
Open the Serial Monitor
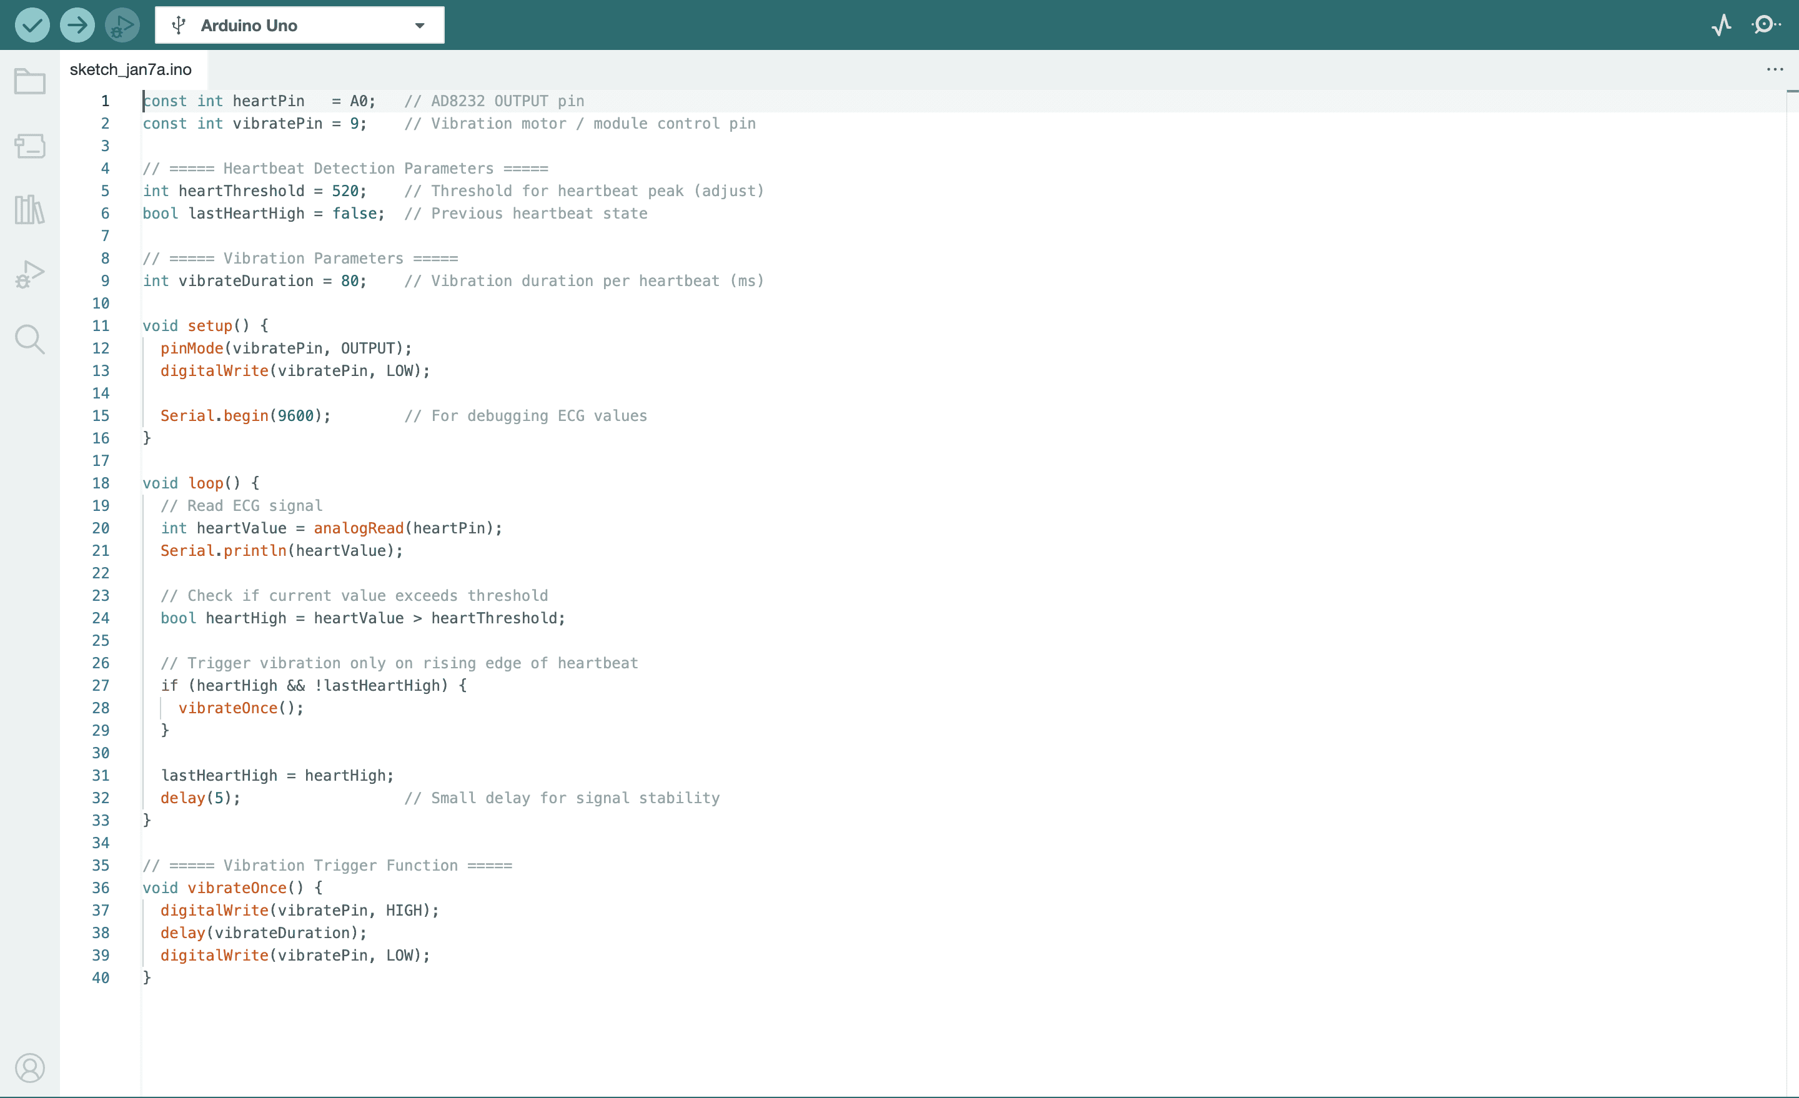[1765, 26]
